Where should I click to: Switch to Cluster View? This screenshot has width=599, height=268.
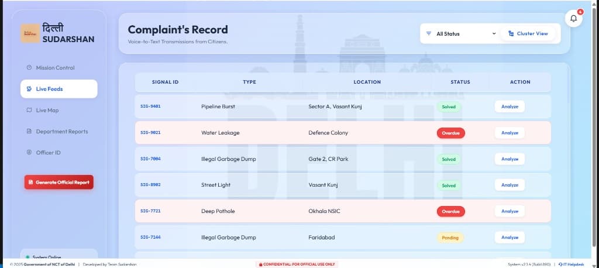point(528,33)
